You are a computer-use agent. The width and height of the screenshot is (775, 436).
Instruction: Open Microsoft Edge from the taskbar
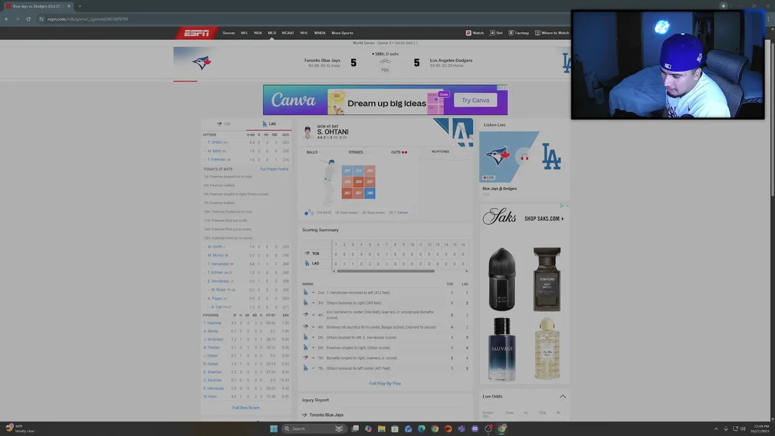[421, 429]
